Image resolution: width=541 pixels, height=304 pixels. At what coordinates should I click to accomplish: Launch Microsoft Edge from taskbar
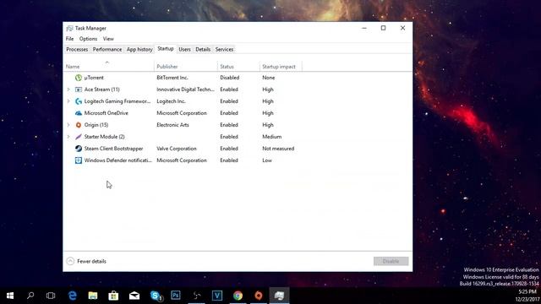[x=72, y=296]
